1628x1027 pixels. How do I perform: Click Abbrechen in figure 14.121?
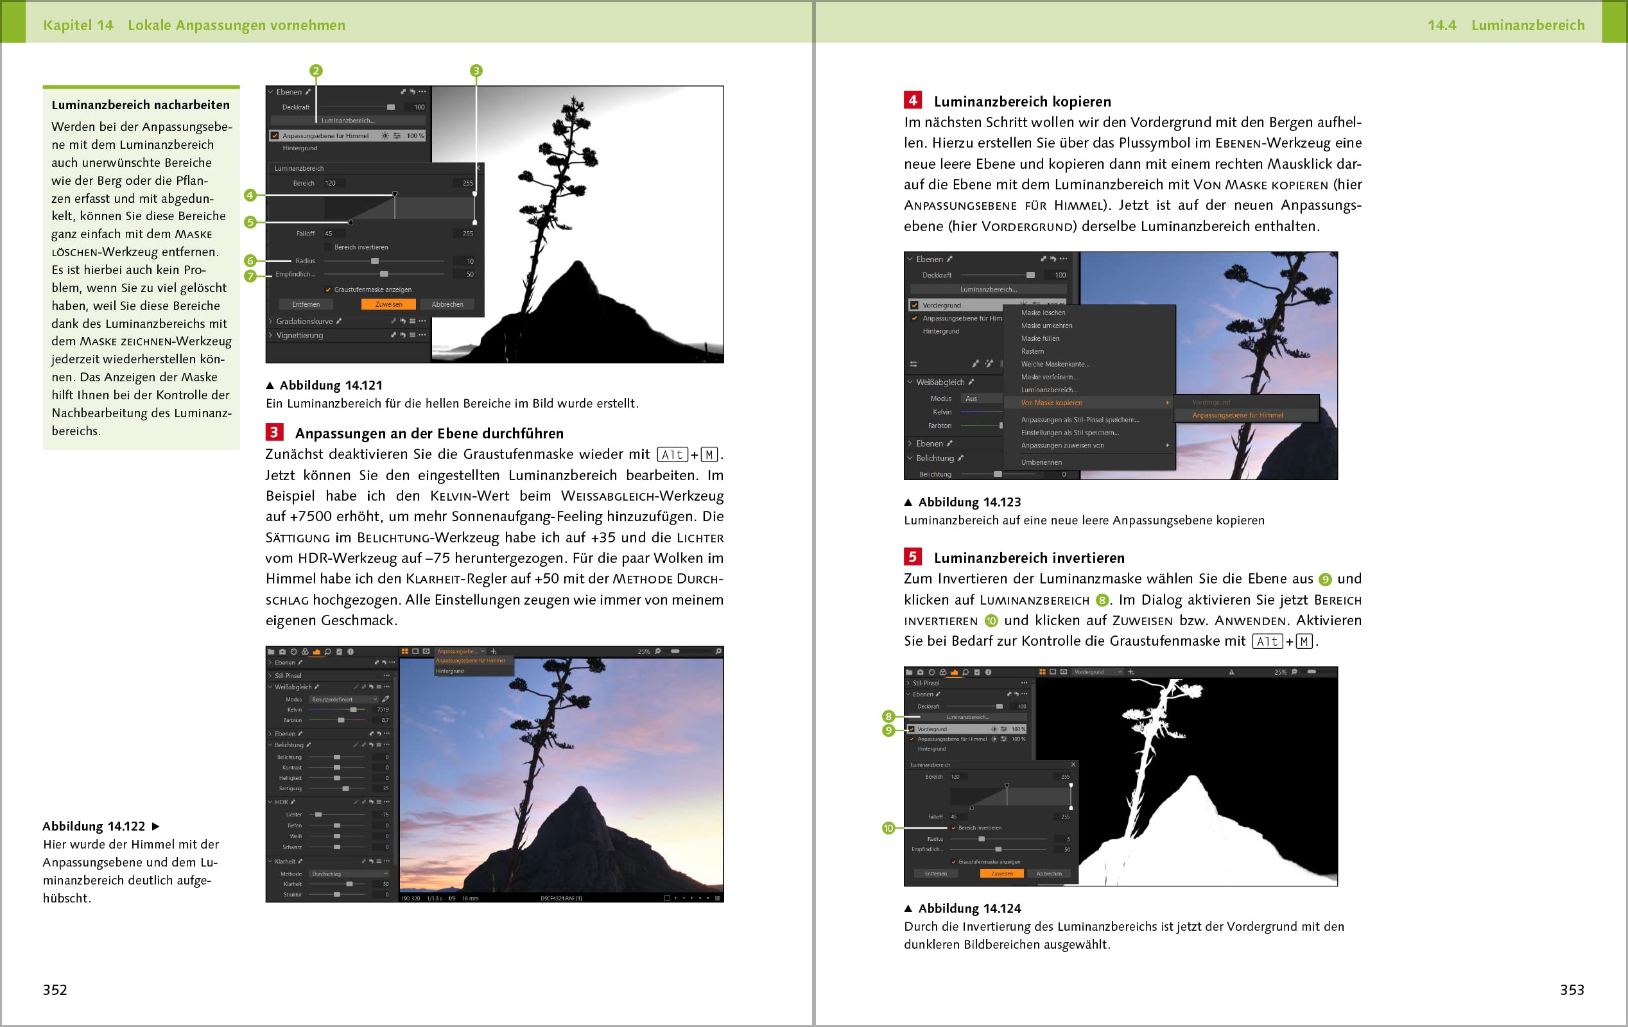(x=447, y=304)
